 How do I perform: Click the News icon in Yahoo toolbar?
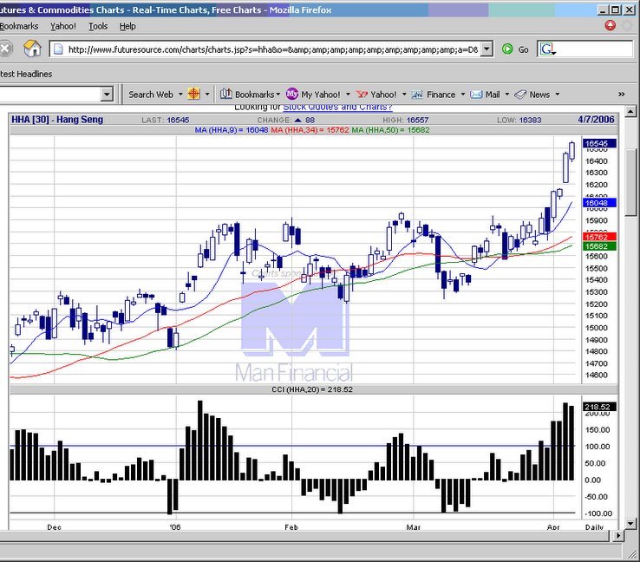(520, 95)
